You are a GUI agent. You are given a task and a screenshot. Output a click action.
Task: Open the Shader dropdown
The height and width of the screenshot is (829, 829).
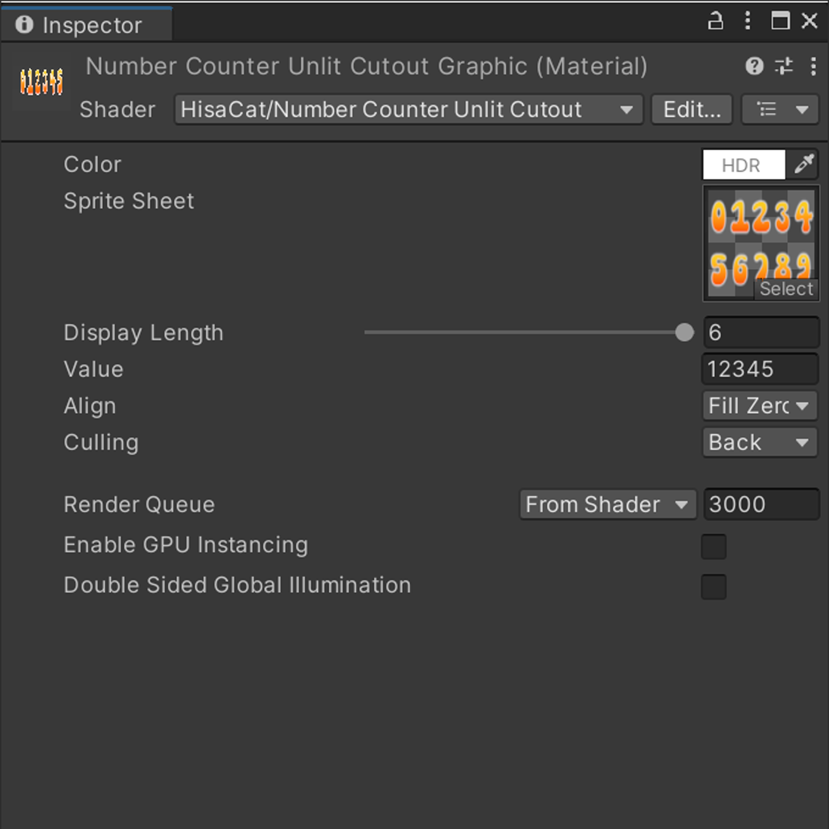pyautogui.click(x=408, y=109)
